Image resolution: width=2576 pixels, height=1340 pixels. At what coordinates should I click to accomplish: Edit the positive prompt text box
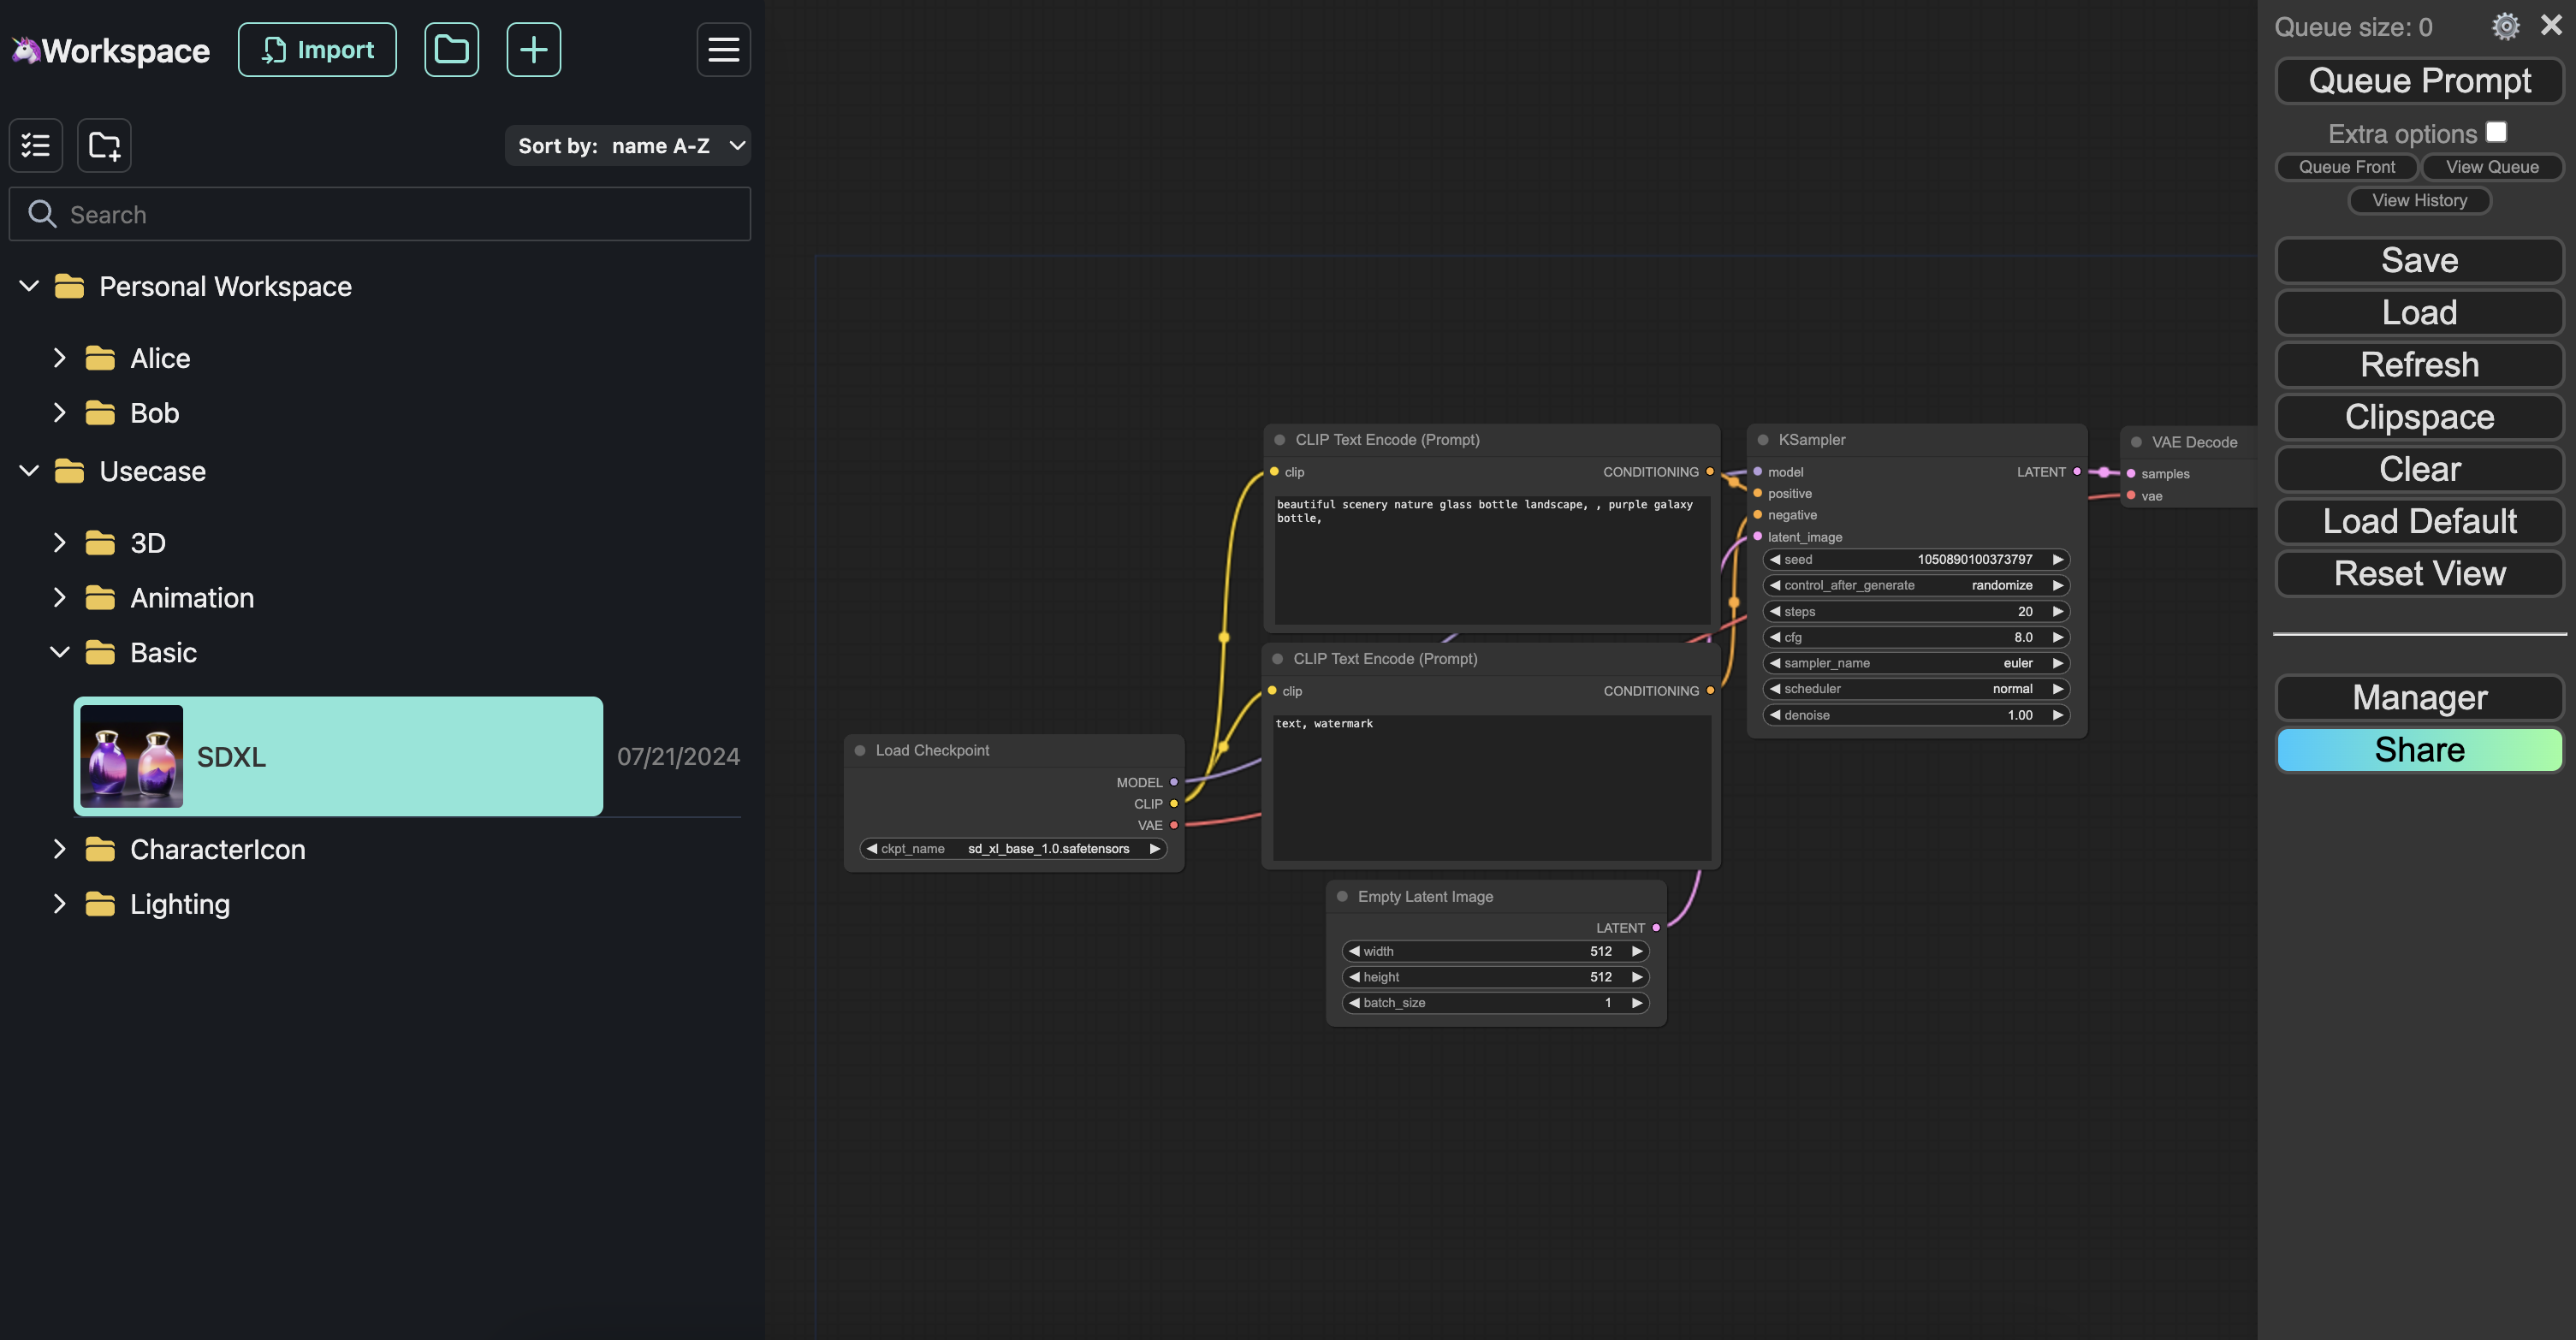pos(1491,559)
